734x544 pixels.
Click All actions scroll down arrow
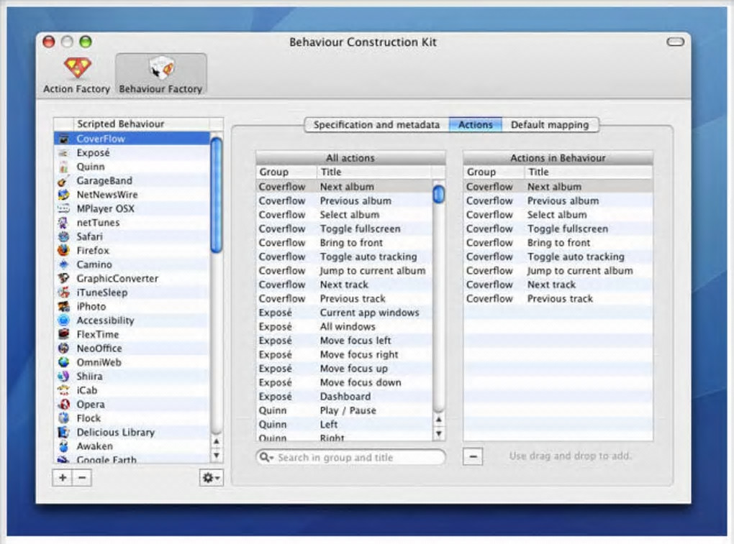coord(439,434)
